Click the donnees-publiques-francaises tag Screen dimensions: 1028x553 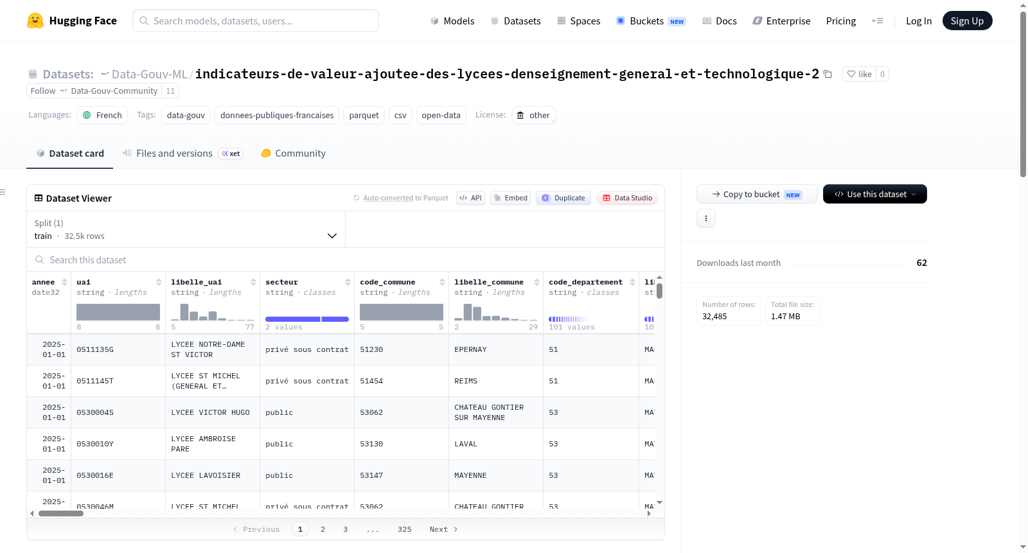(x=277, y=115)
